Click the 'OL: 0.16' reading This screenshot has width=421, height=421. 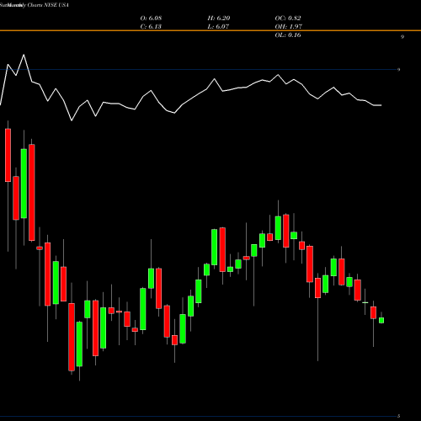[x=288, y=35]
